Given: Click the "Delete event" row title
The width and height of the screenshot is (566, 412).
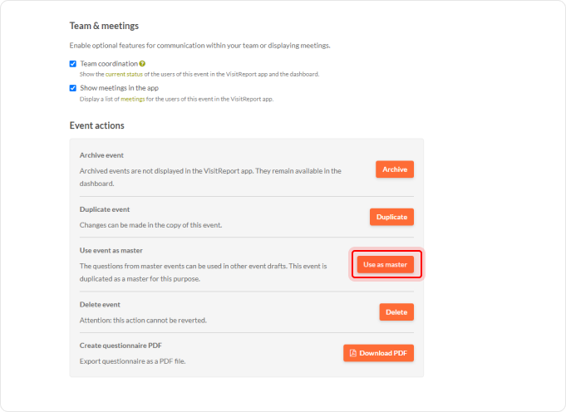Looking at the screenshot, I should coord(100,304).
